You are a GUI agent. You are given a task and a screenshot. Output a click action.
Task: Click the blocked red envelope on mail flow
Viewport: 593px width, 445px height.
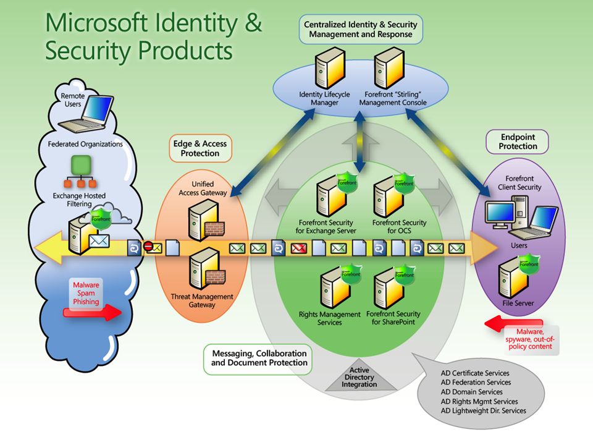298,248
